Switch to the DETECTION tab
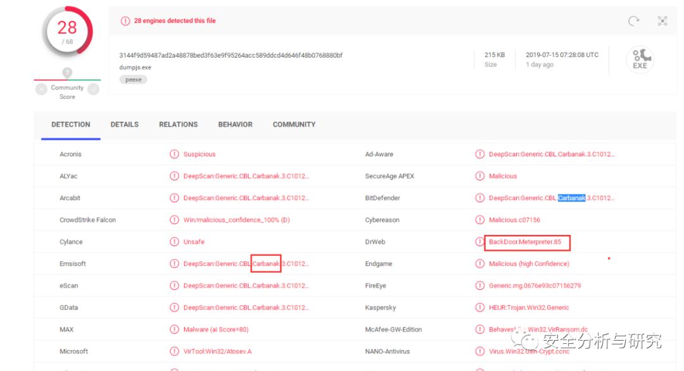Viewport: 684px width, 371px height. click(x=71, y=125)
